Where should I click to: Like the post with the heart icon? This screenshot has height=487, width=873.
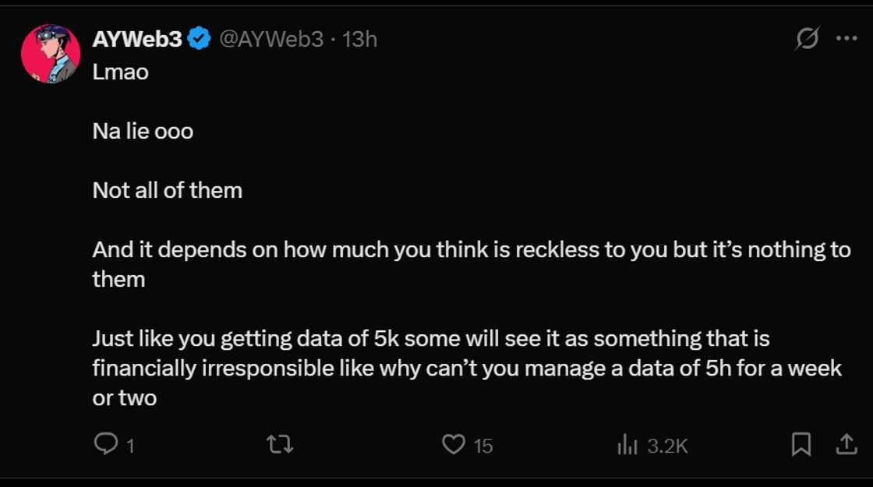(x=453, y=444)
